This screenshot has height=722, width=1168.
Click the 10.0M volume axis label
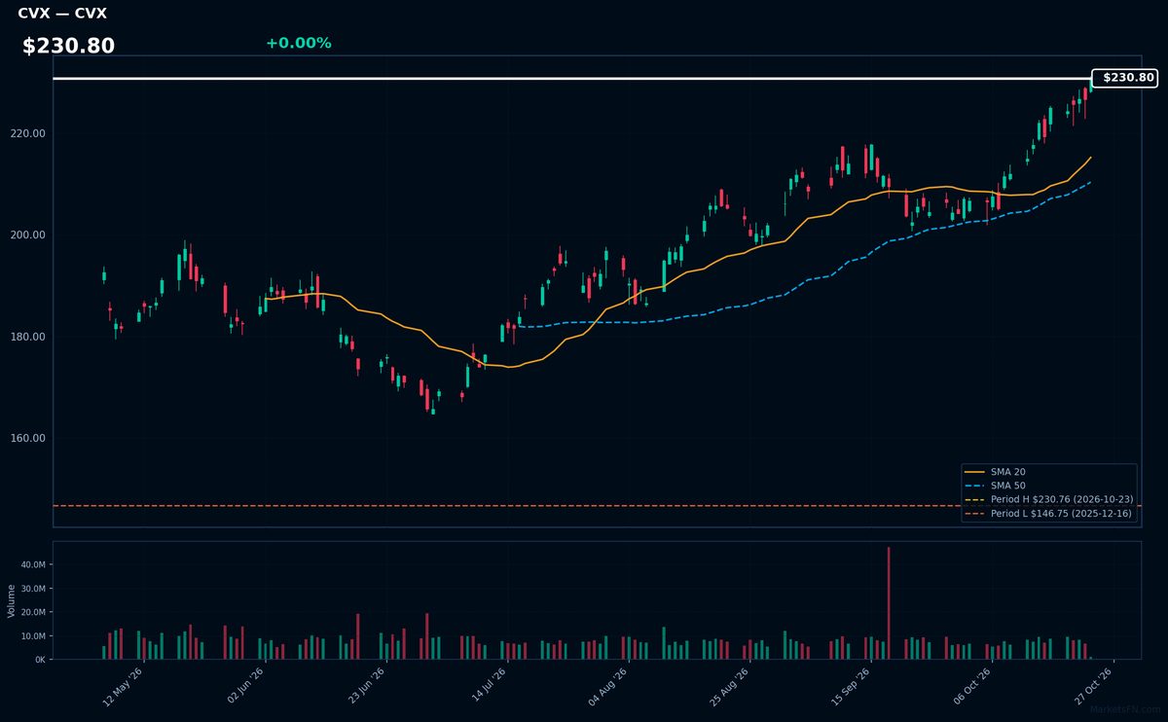34,636
